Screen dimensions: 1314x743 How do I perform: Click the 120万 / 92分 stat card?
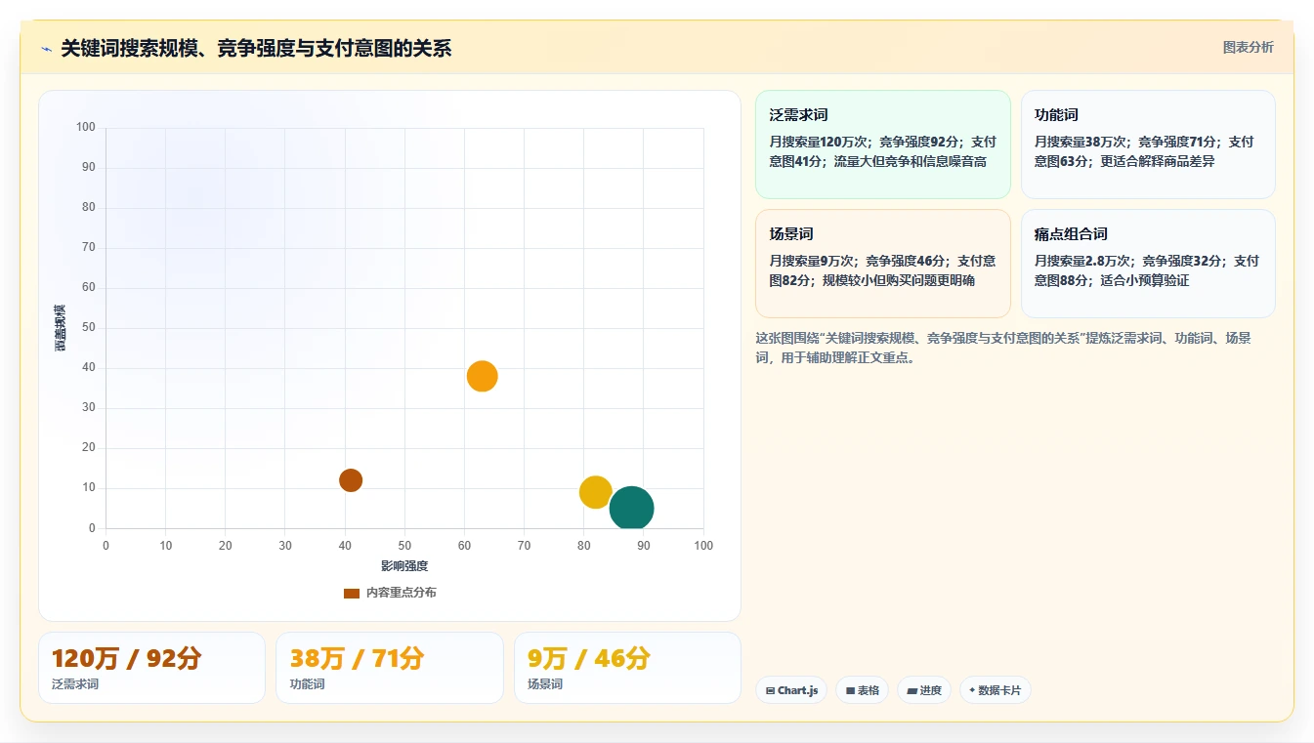151,668
